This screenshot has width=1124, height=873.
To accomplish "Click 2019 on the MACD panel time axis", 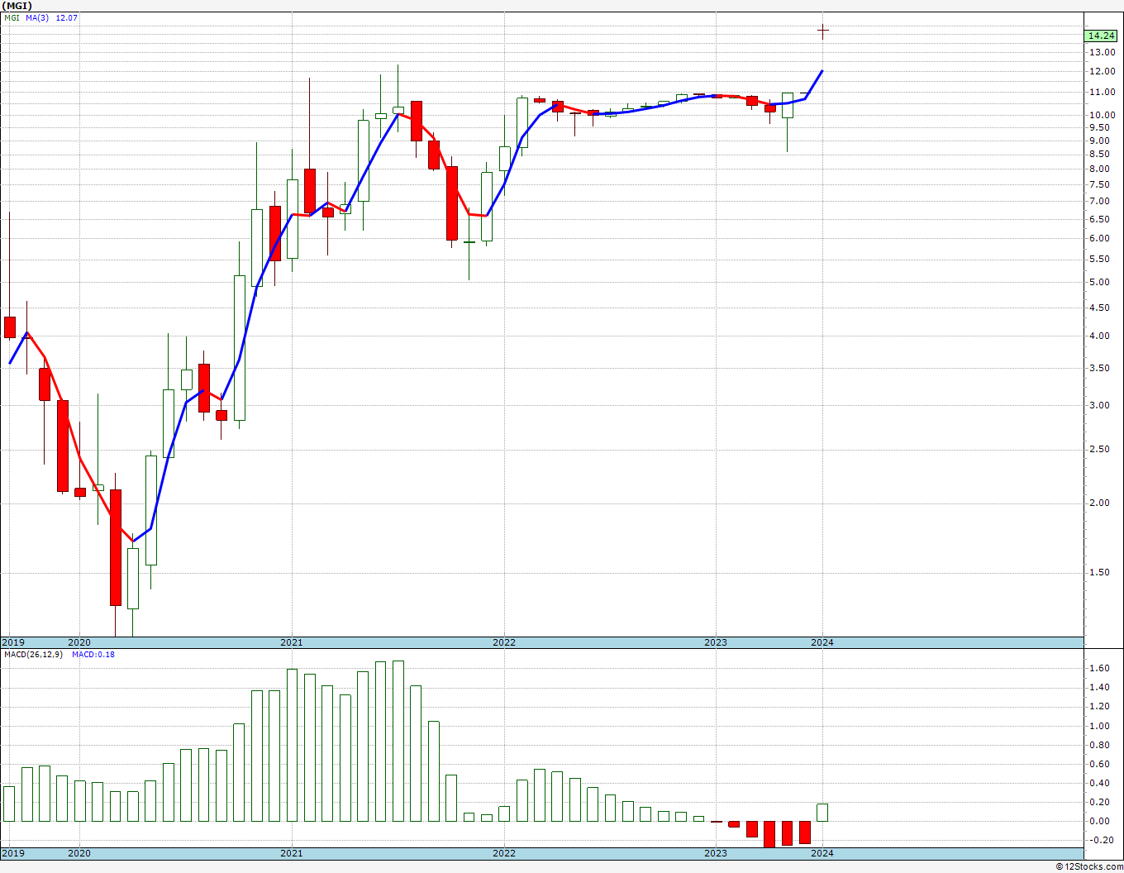I will click(x=12, y=853).
